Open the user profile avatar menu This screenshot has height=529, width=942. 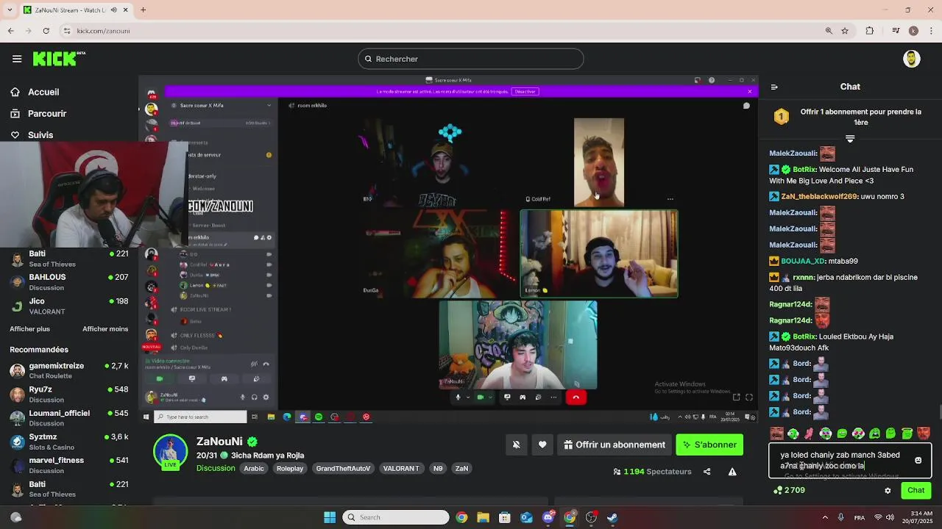click(911, 59)
